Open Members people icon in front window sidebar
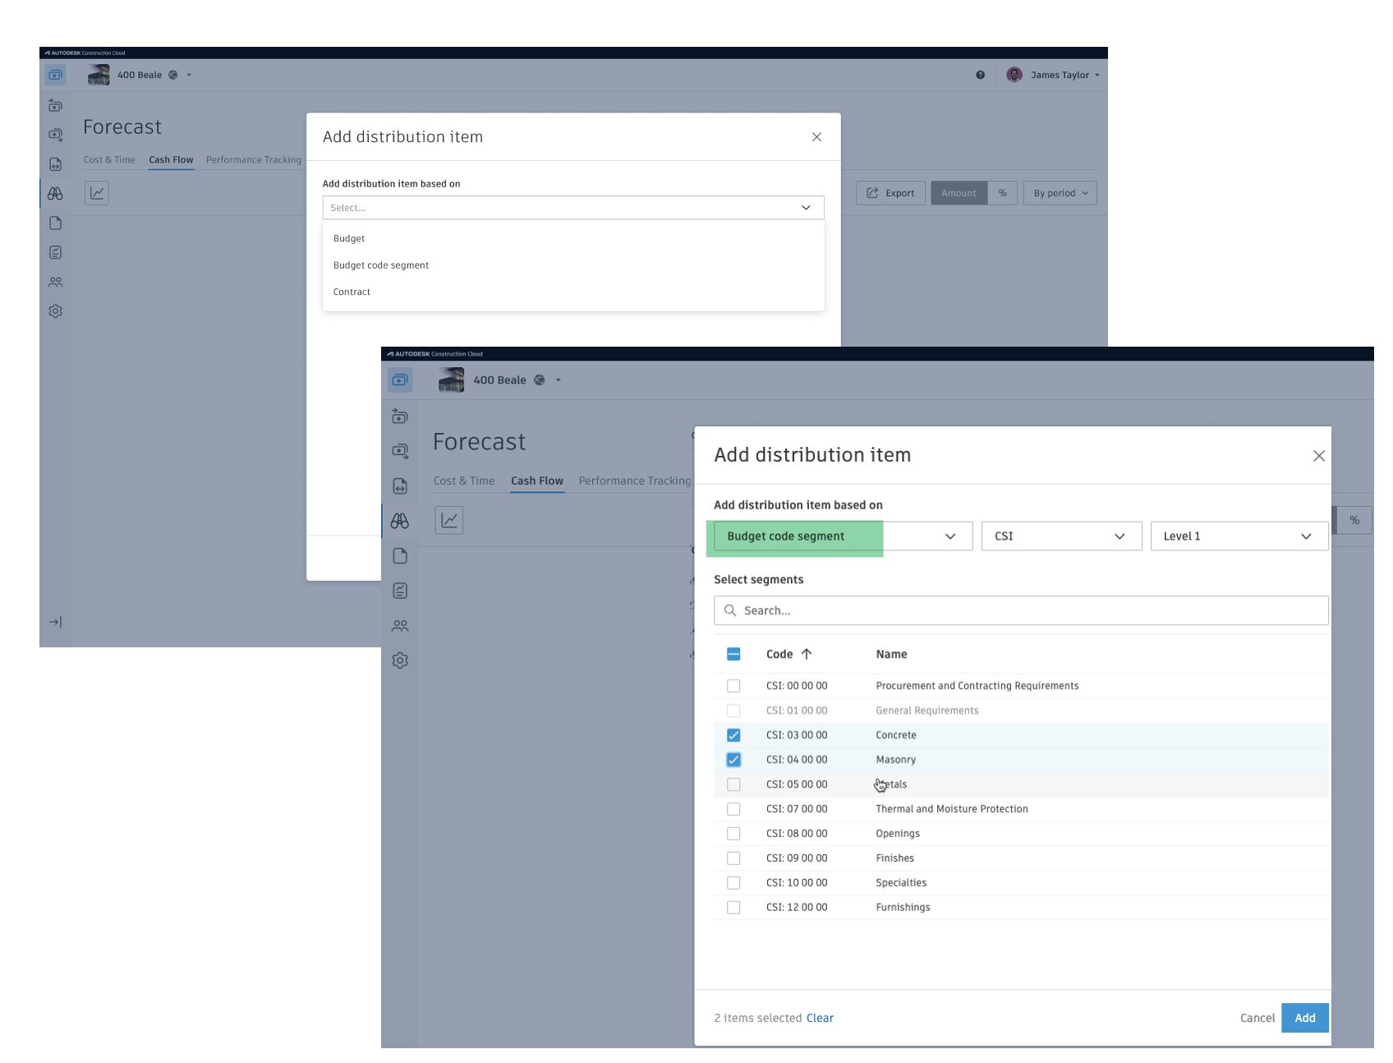 pyautogui.click(x=400, y=626)
